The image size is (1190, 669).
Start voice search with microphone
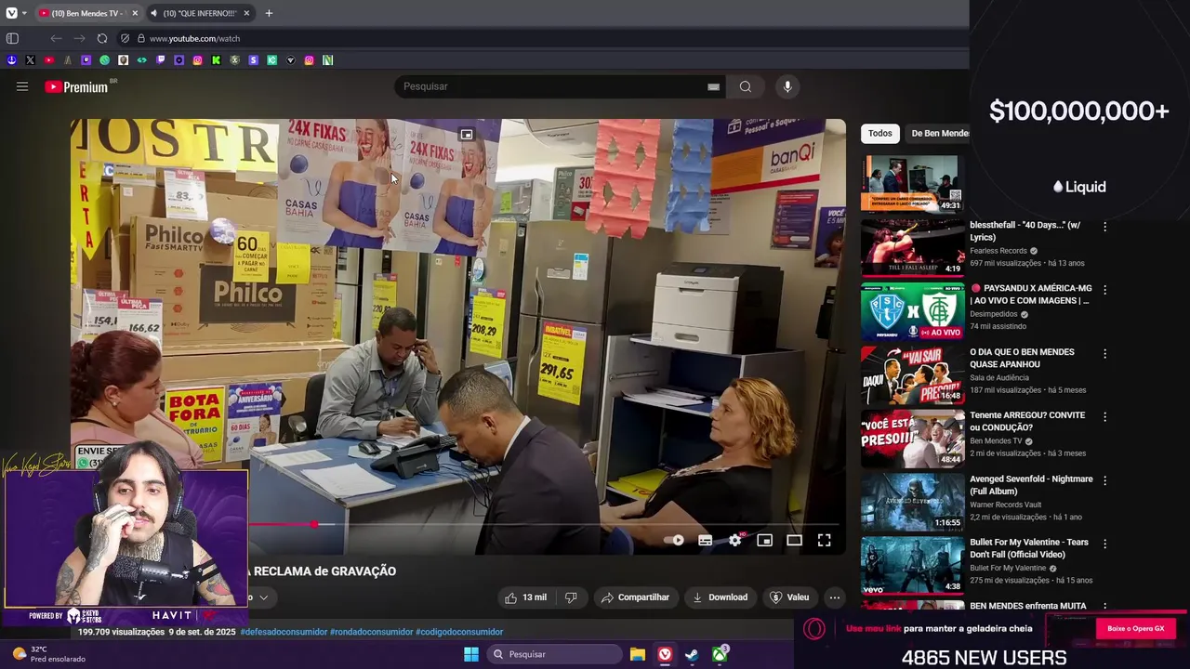click(787, 86)
